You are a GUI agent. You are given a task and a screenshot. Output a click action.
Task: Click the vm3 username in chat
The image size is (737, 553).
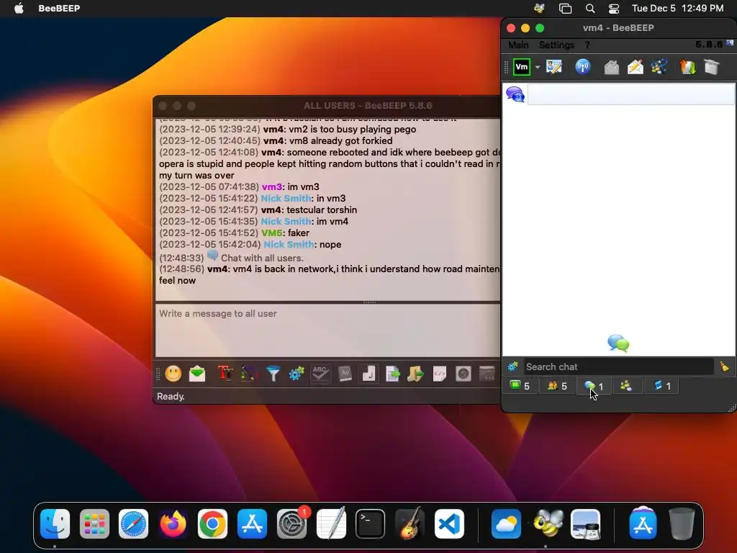(x=271, y=186)
